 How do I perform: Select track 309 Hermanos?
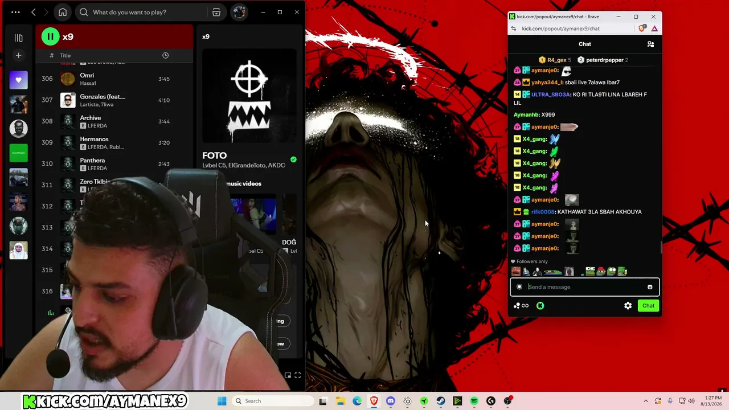pyautogui.click(x=114, y=142)
